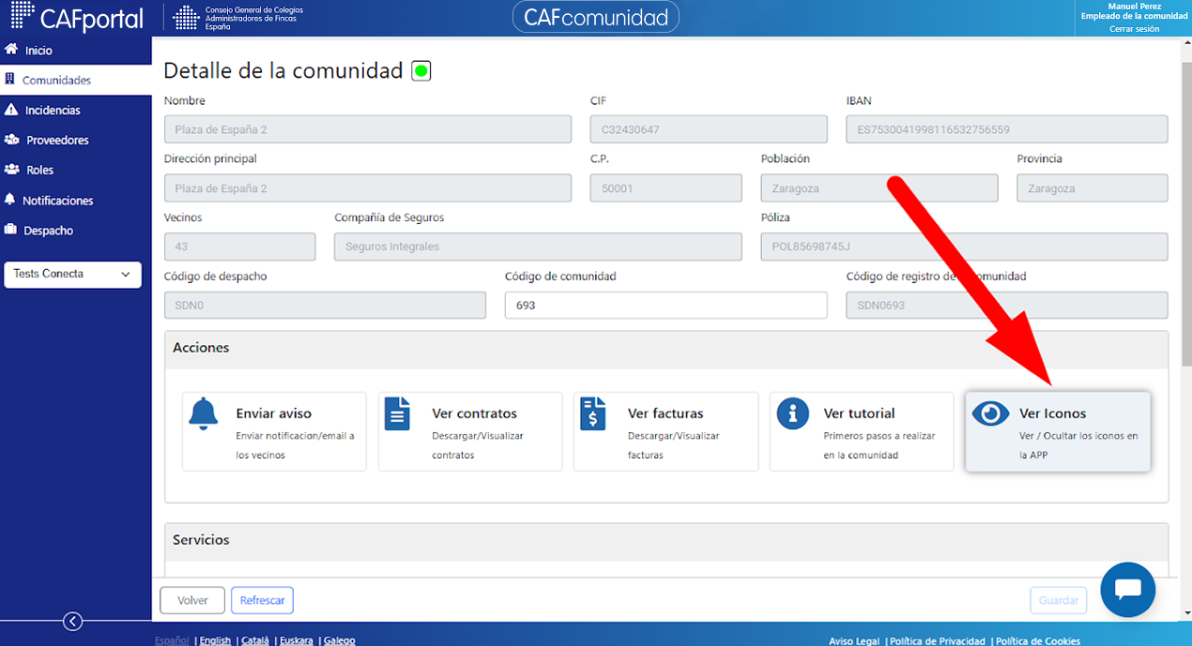The height and width of the screenshot is (646, 1192).
Task: Open the chat bubble widget
Action: click(1127, 590)
